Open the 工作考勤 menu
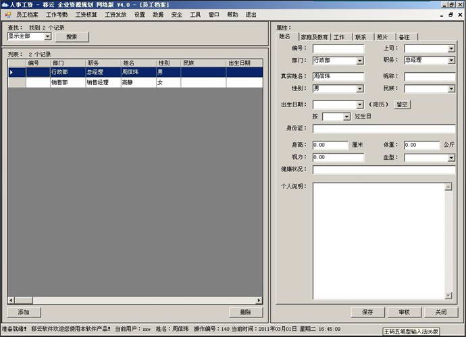Viewport: 466px width, 337px height. click(57, 15)
